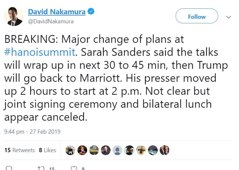Open the tweet options chevron menu
Viewport: 239px width, 170px height.
(228, 17)
